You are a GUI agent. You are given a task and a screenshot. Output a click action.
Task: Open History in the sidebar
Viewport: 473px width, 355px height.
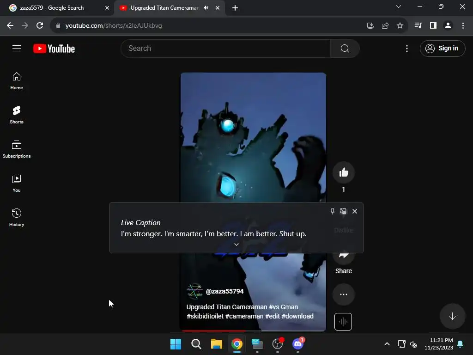click(17, 217)
